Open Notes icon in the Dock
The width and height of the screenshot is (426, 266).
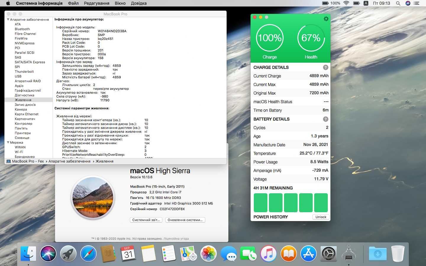[149, 253]
